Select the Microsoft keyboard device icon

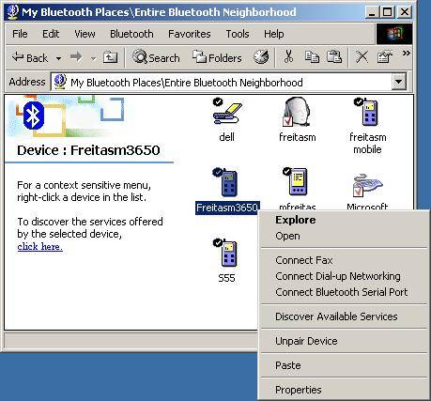pyautogui.click(x=367, y=185)
